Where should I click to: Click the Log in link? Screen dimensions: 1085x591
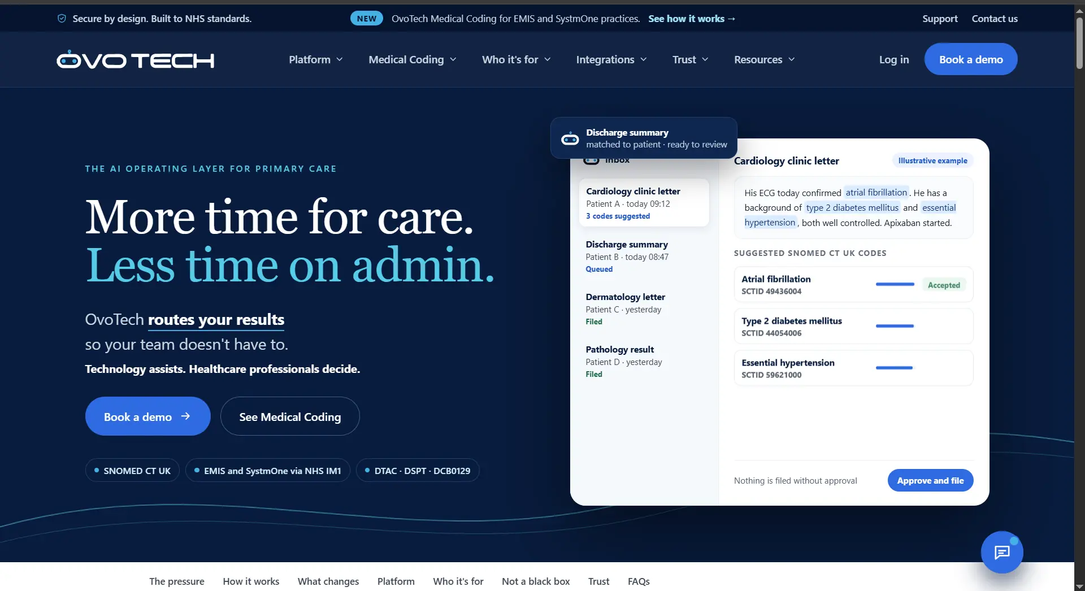pos(894,59)
